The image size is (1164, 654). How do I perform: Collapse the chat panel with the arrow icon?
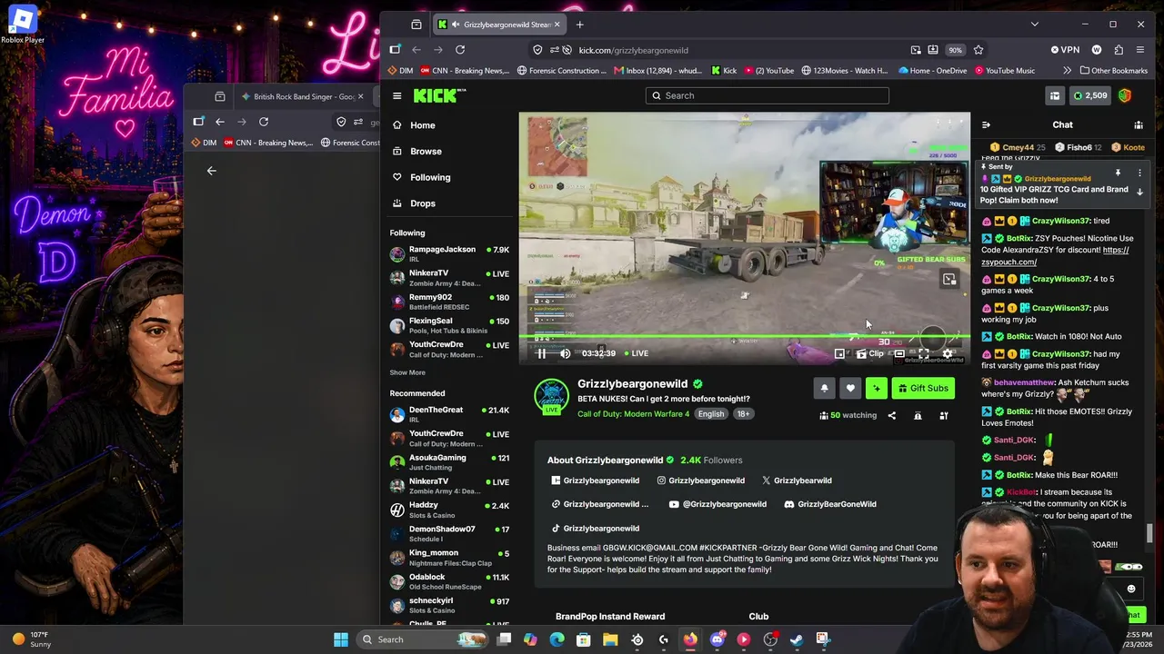click(x=986, y=124)
